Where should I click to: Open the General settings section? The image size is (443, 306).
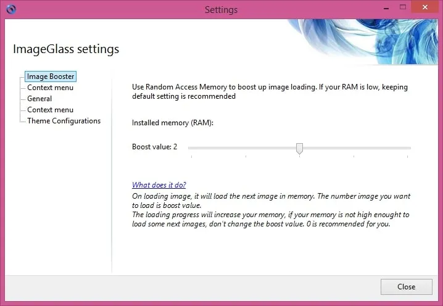(39, 99)
